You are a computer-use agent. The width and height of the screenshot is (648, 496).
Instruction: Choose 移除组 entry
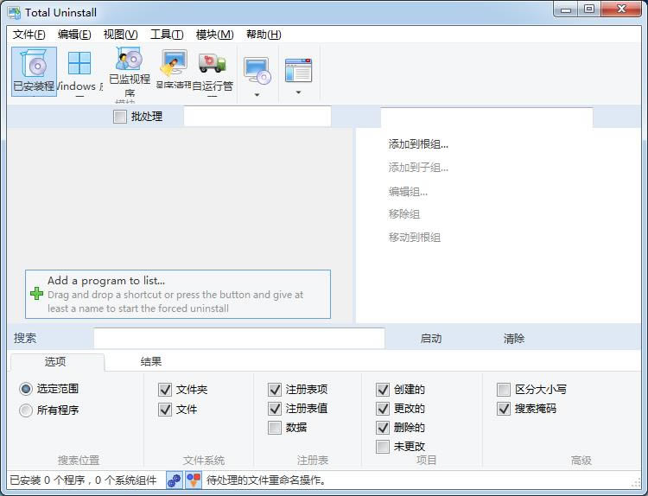pos(404,214)
